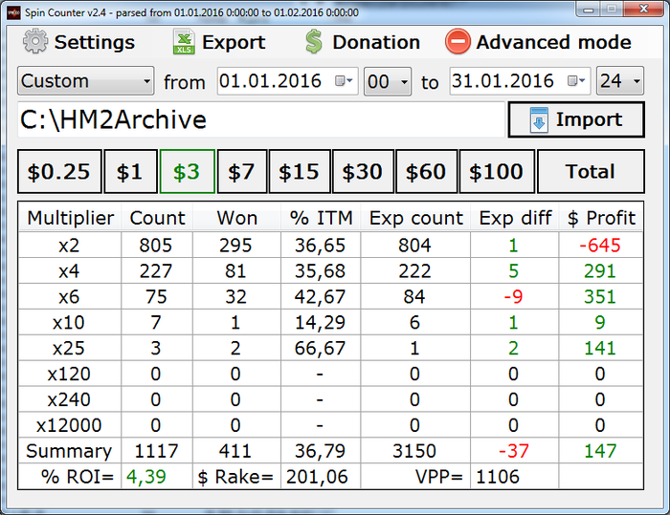
Task: Click the x2 multiplier row label
Action: point(69,246)
